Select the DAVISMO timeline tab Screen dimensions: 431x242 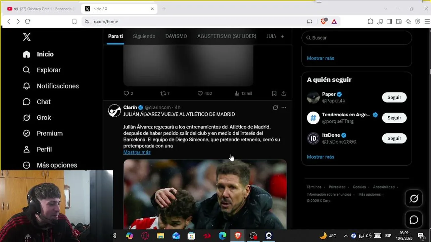tap(176, 36)
